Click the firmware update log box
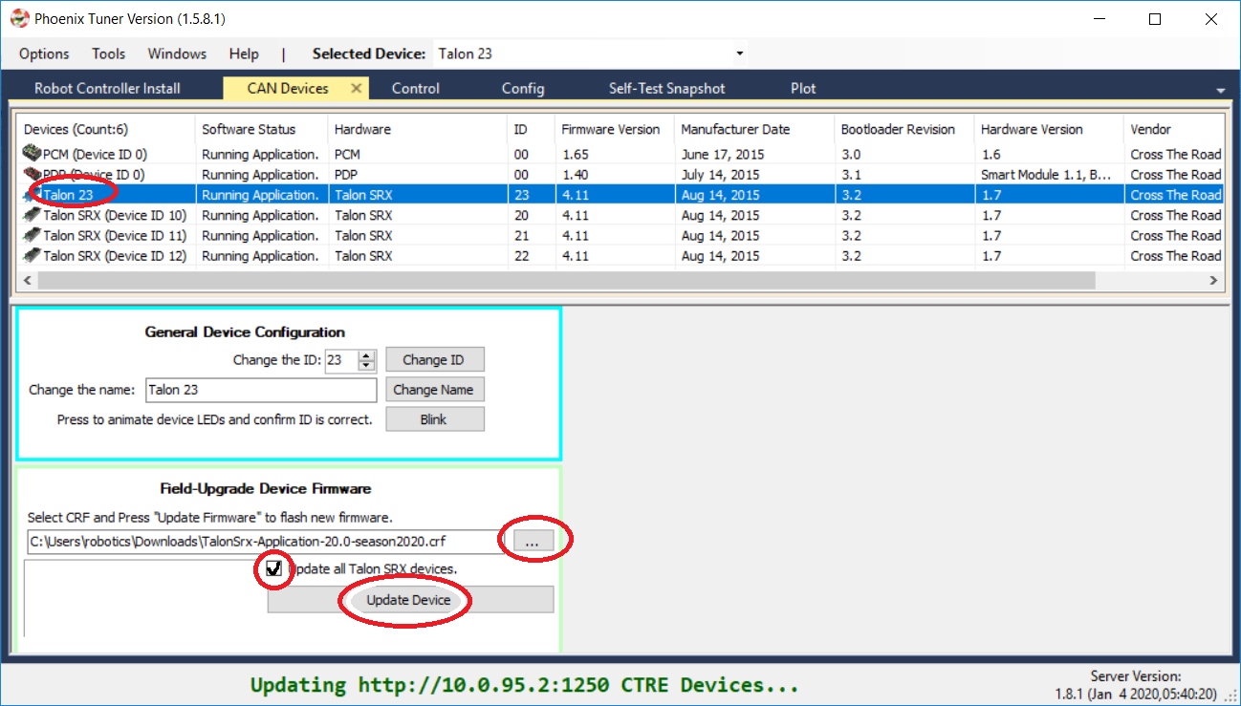Viewport: 1241px width, 706px height. pyautogui.click(x=143, y=598)
